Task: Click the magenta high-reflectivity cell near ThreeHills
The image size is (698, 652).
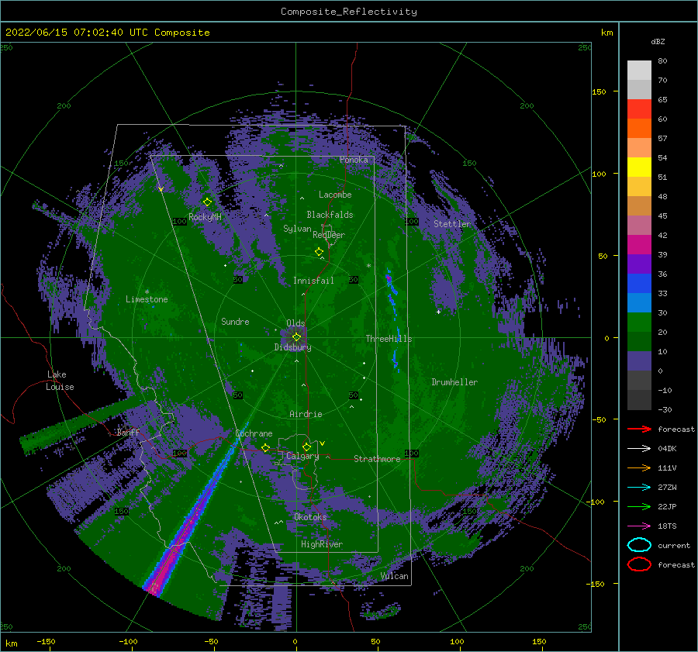Action: (x=389, y=278)
